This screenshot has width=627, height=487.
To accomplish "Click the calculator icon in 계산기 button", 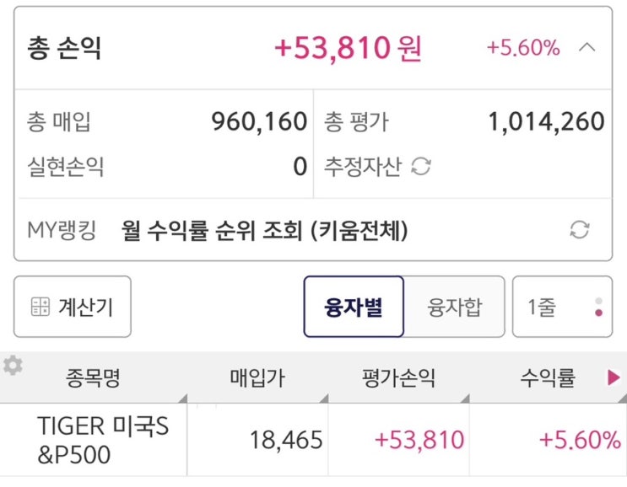I will (40, 307).
